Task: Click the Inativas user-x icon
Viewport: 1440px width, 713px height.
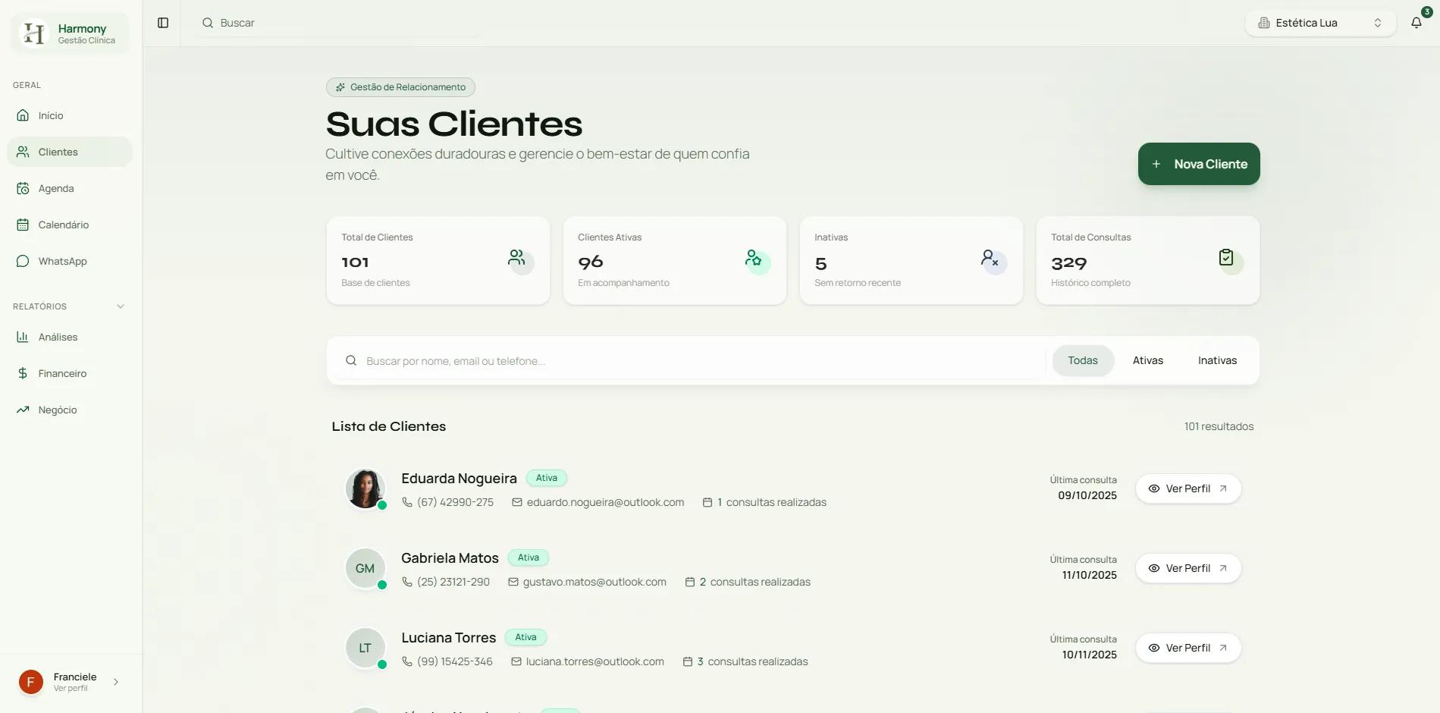Action: coord(989,259)
